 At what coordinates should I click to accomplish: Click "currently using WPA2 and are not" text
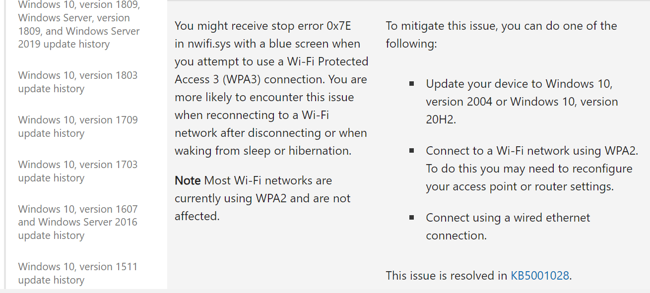coord(262,198)
